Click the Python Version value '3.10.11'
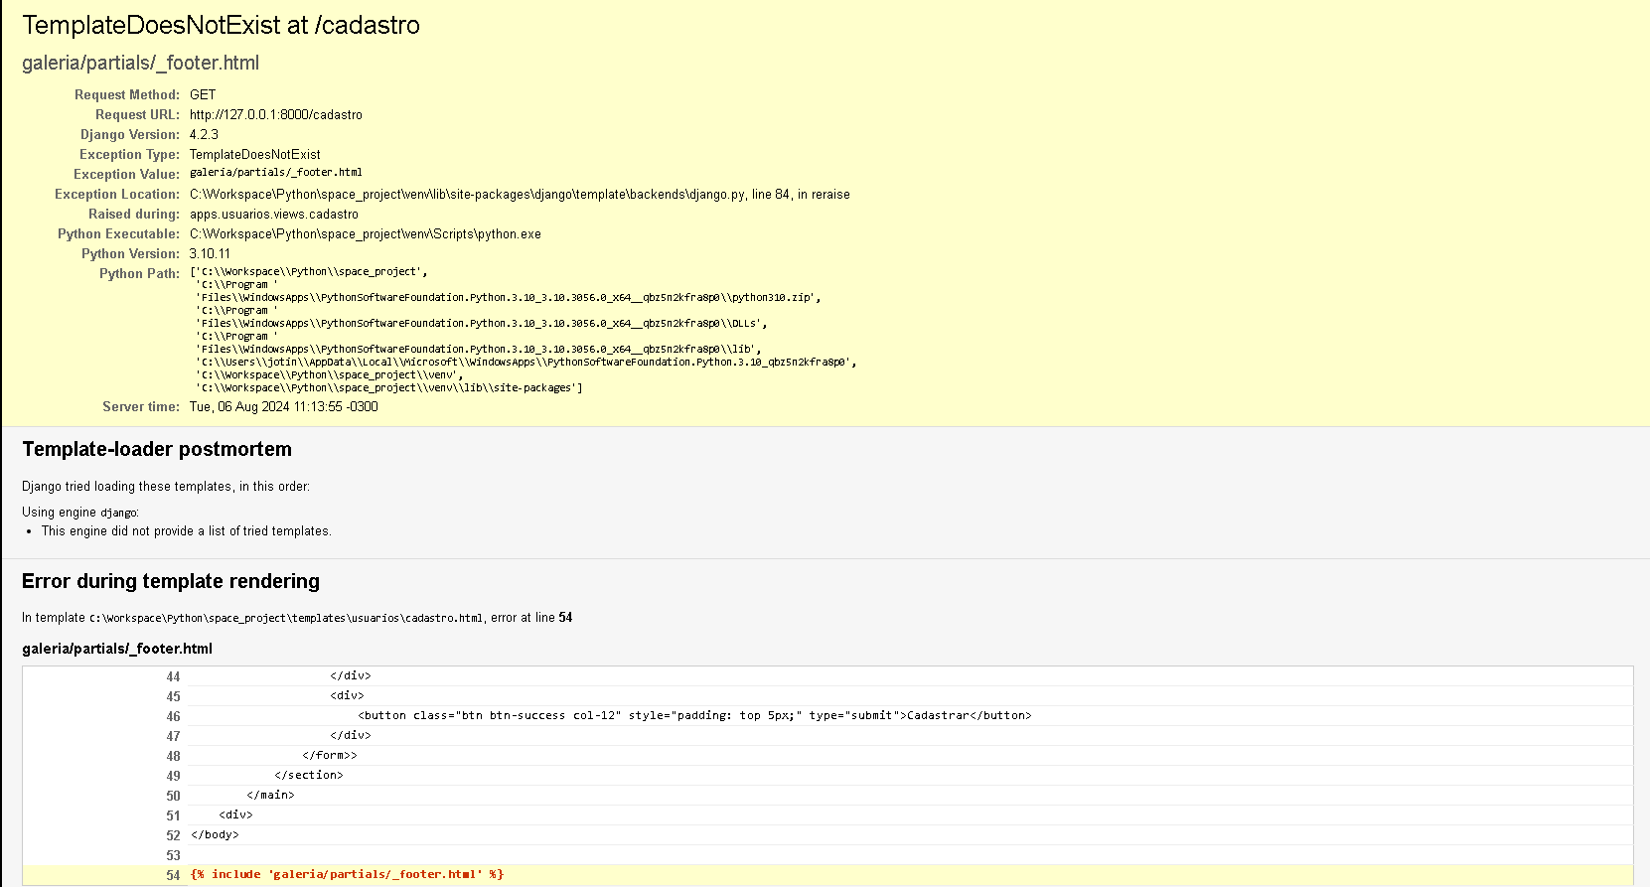Image resolution: width=1650 pixels, height=887 pixels. pos(210,253)
